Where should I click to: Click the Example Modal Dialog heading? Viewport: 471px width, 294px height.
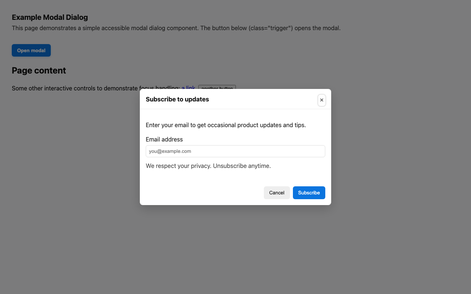point(50,17)
